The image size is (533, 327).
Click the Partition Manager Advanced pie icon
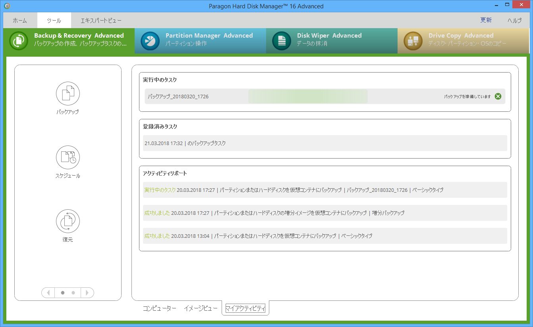tap(150, 41)
